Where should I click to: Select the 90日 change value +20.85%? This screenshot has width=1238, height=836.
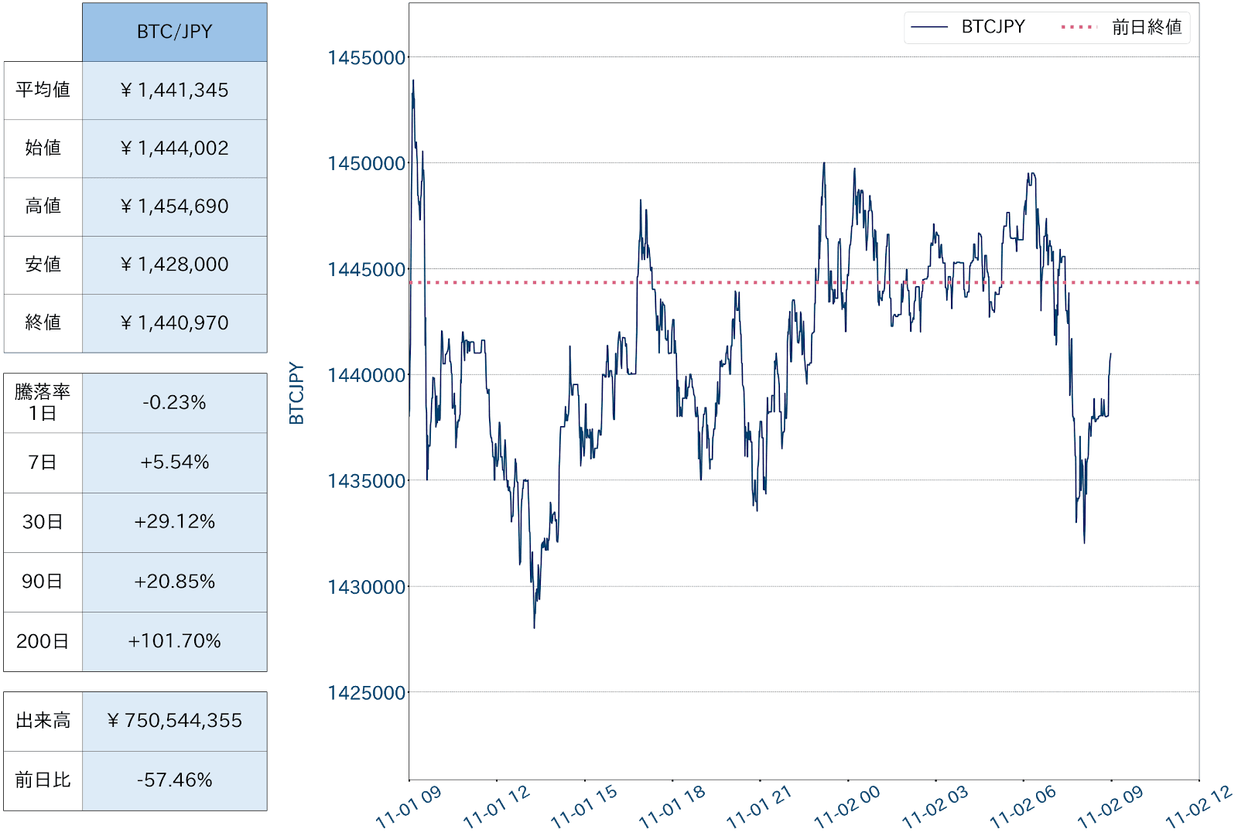click(x=174, y=582)
